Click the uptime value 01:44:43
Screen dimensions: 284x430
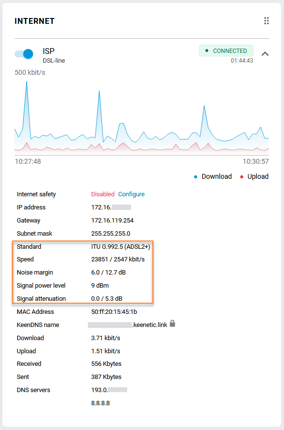242,61
